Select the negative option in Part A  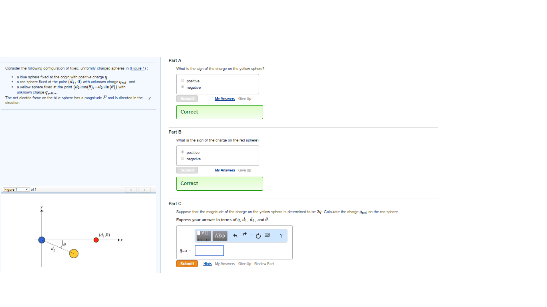(182, 87)
